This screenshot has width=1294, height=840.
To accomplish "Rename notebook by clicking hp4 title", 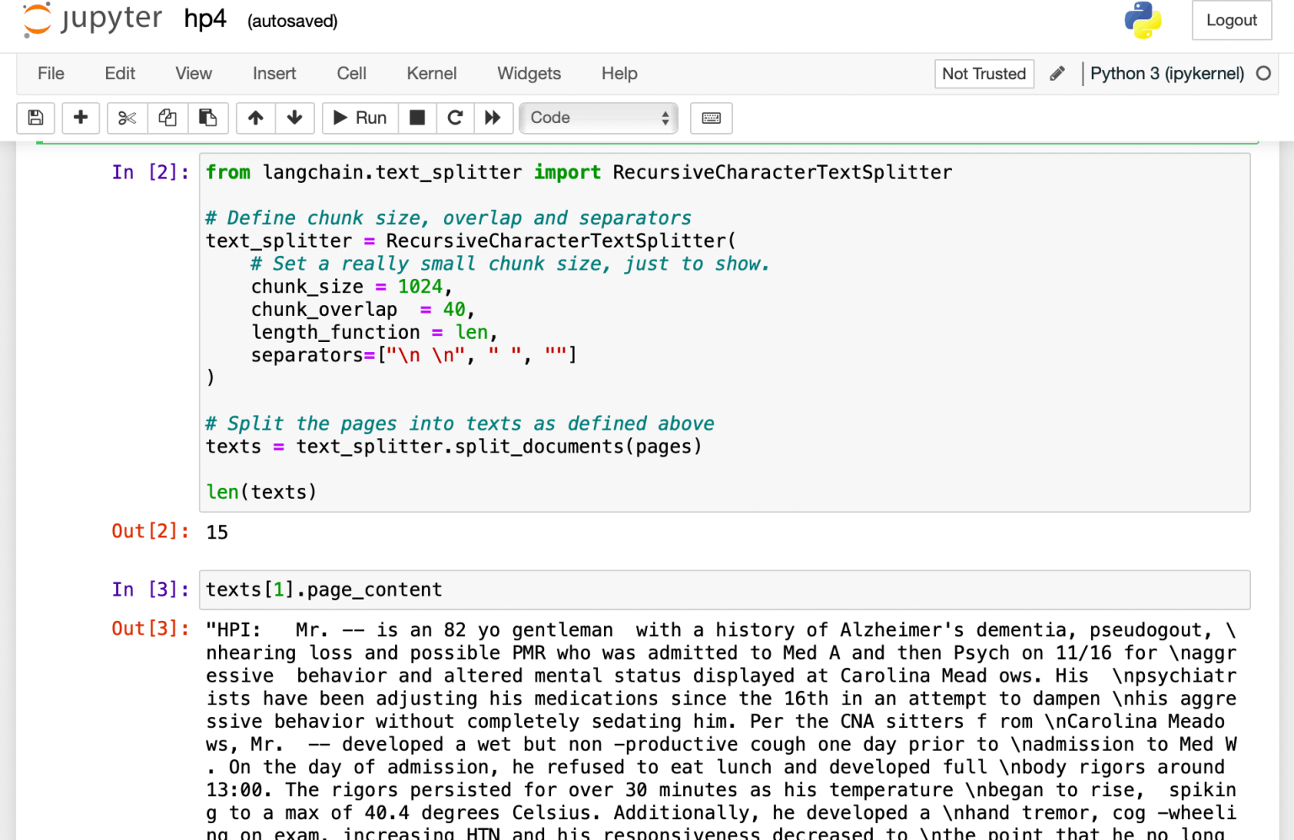I will tap(205, 19).
